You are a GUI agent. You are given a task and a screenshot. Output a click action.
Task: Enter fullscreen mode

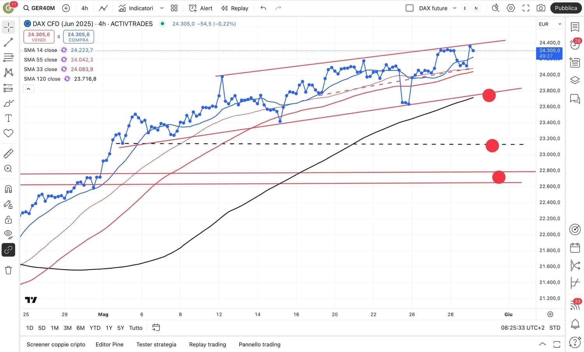pos(526,8)
